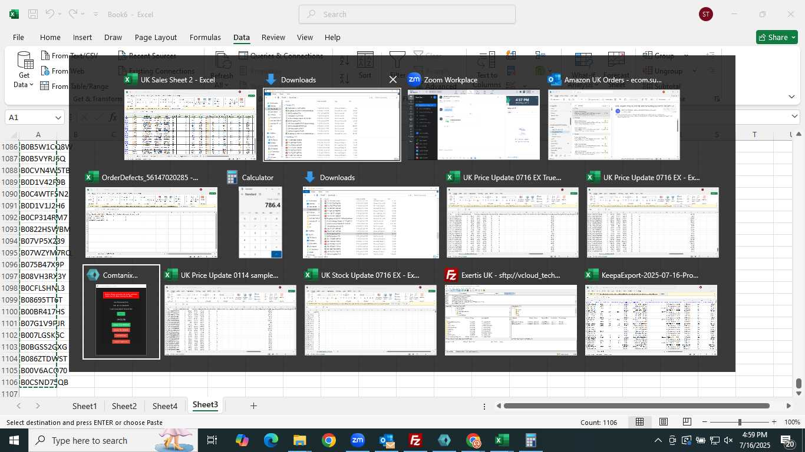Click horizontal scrollbar left arrow
Screen dimensions: 805x452
pyautogui.click(x=499, y=406)
